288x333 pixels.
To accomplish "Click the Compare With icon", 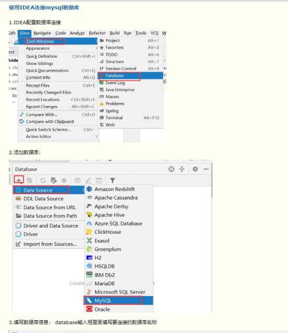I will (21, 115).
